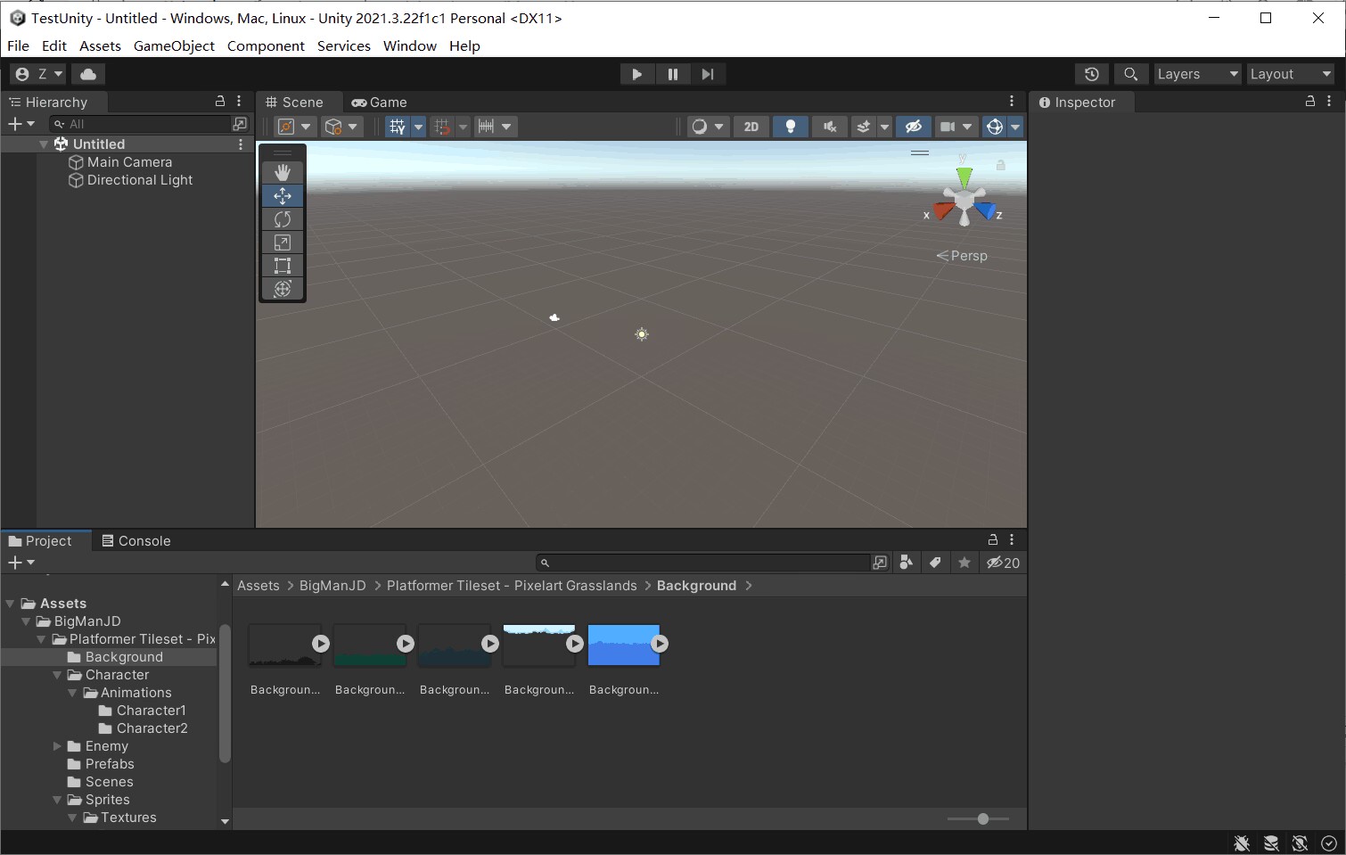Viewport: 1346px width, 855px height.
Task: Toggle 2D view mode
Action: 751,127
